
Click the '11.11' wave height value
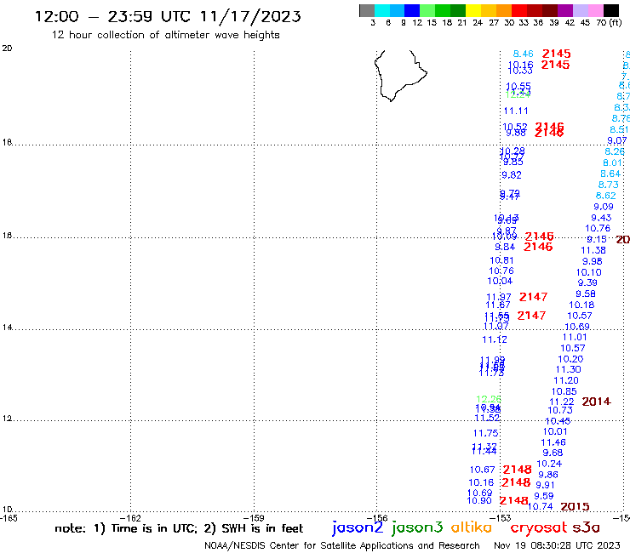[x=516, y=111]
